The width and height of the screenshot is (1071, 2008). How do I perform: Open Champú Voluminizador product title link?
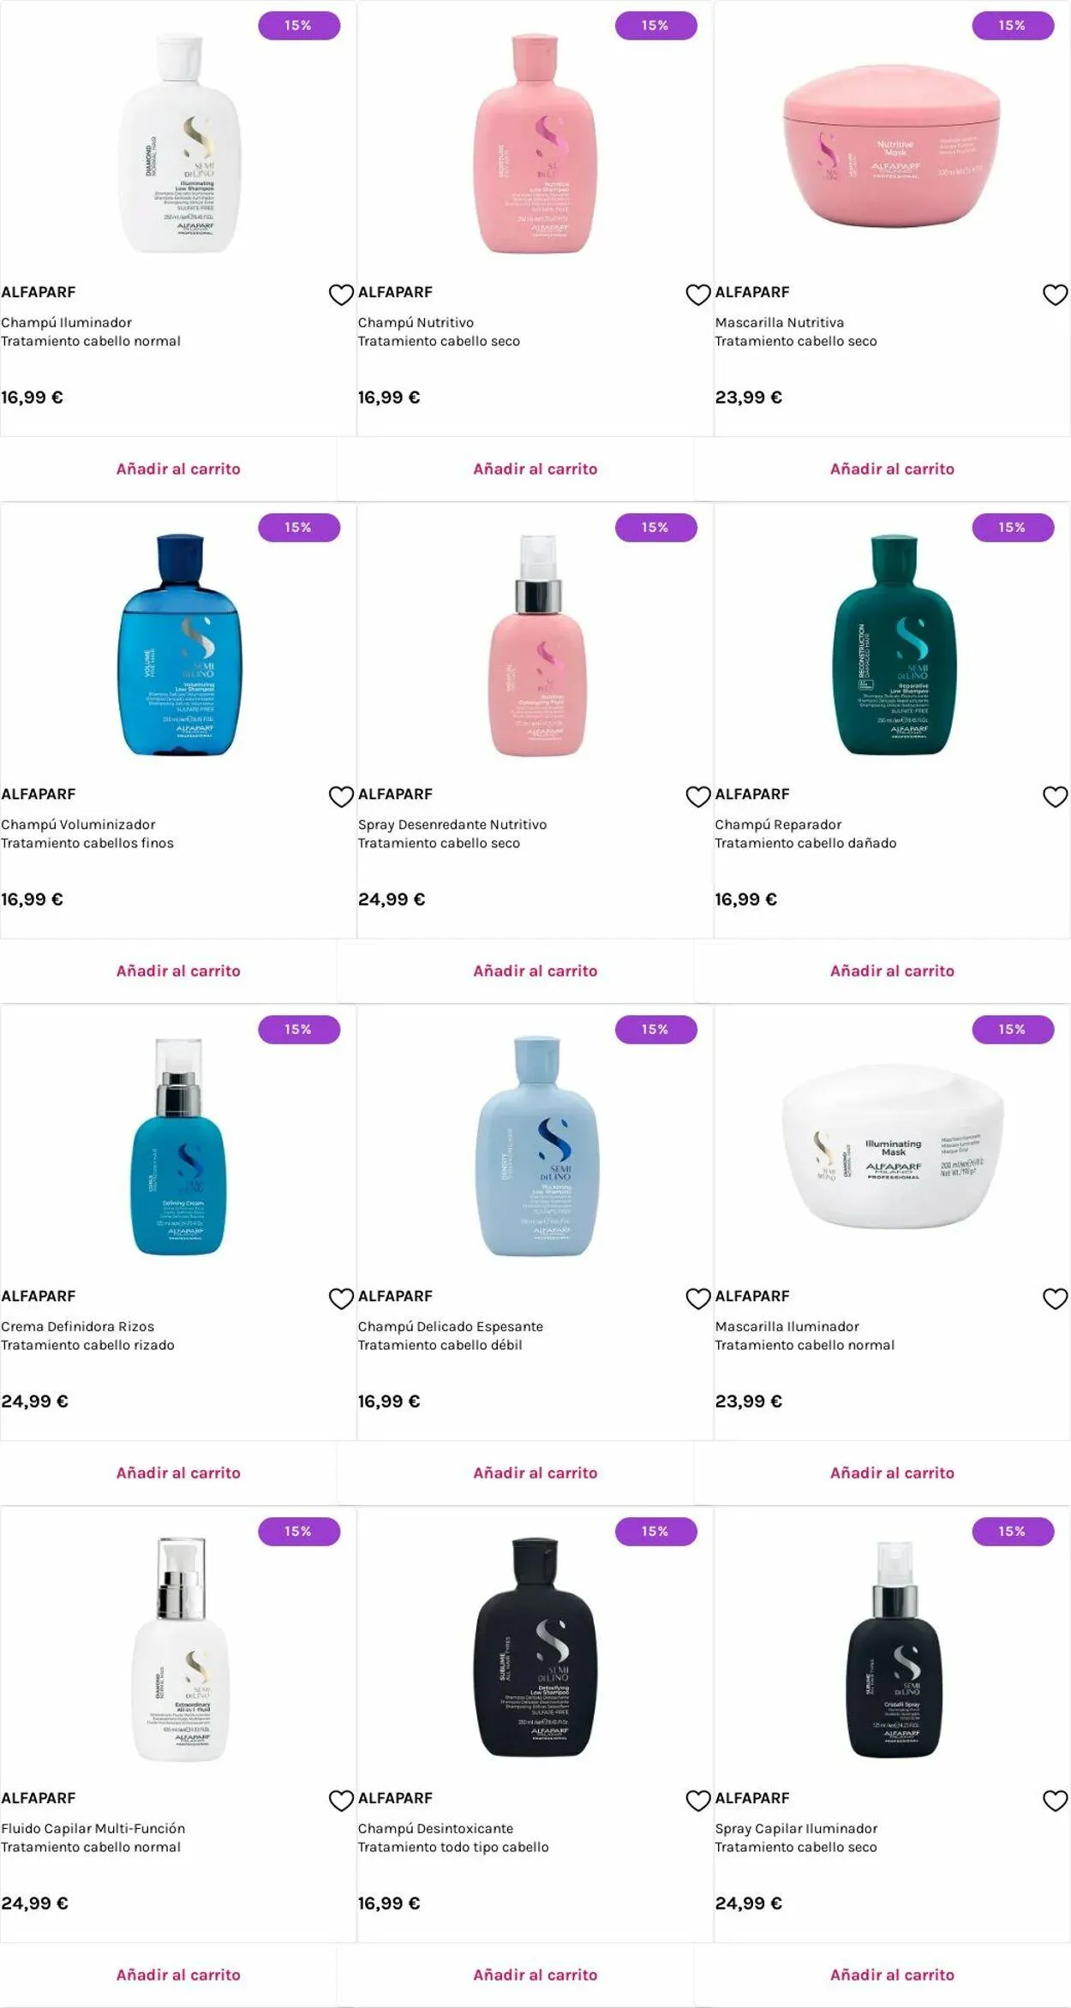coord(78,824)
